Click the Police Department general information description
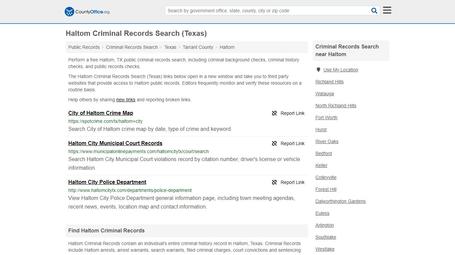455x255 pixels. 182,202
